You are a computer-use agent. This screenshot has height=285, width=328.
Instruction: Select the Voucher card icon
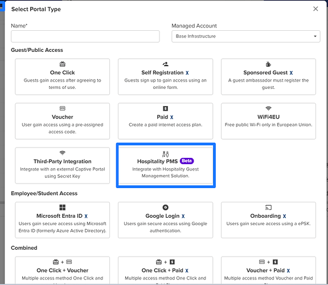62,108
